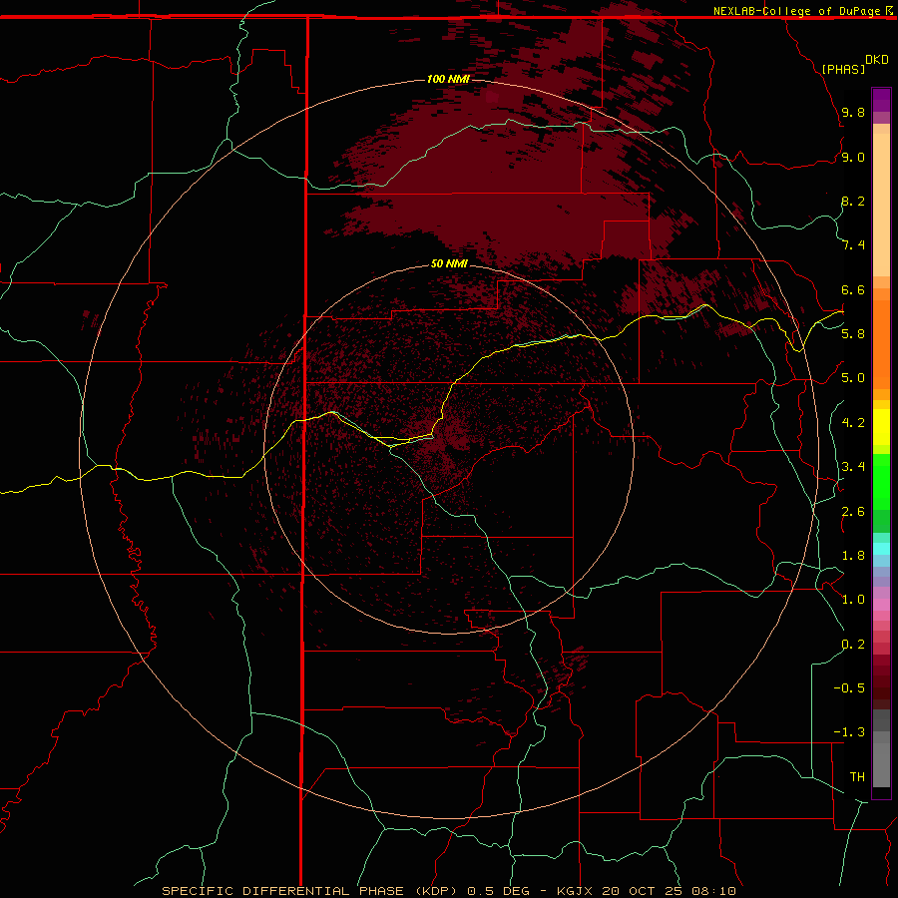Pick the cyan segment of the color bar

pyautogui.click(x=881, y=549)
